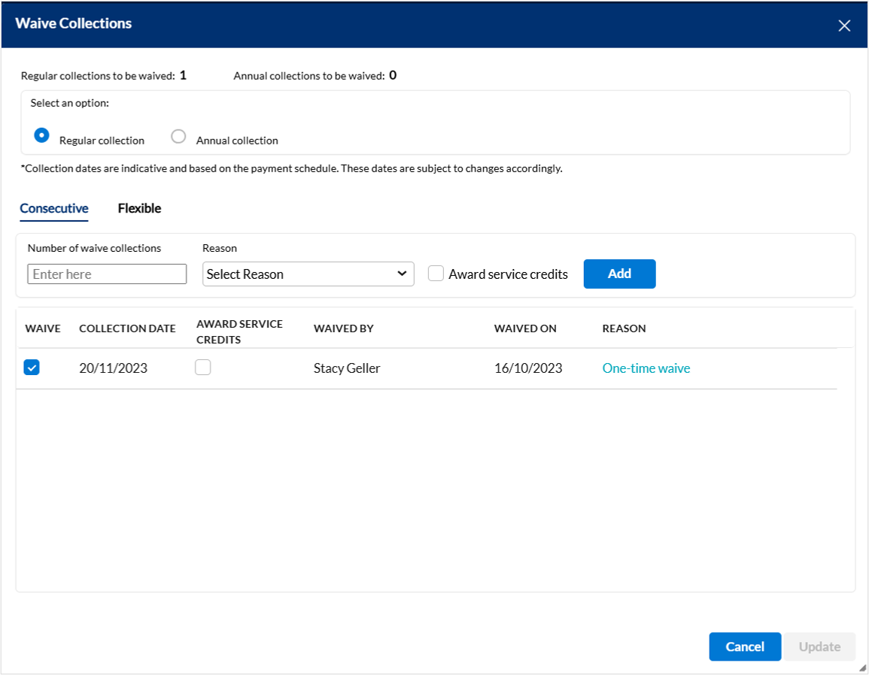Click the Stacy Geller waived-by cell
The height and width of the screenshot is (675, 869).
pyautogui.click(x=347, y=368)
